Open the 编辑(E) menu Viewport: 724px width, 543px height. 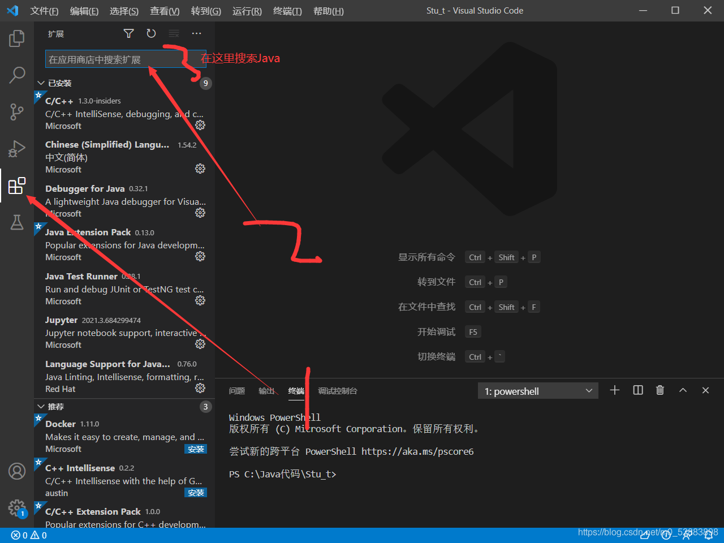[x=84, y=11]
